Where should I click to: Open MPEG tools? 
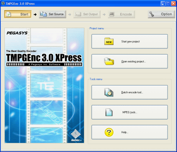130,112
